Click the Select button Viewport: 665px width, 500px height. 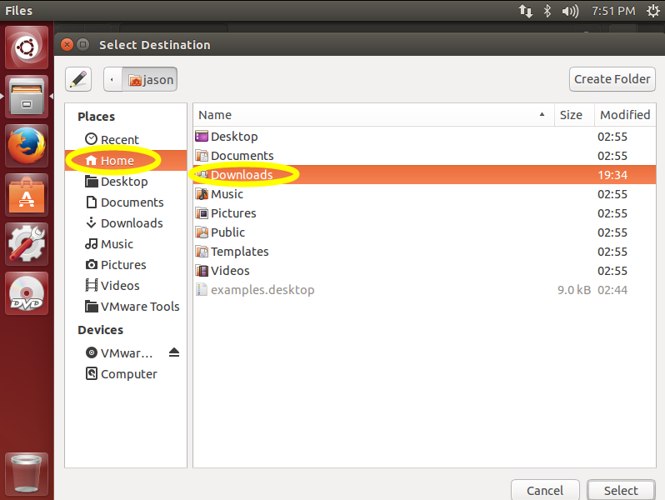(x=621, y=490)
